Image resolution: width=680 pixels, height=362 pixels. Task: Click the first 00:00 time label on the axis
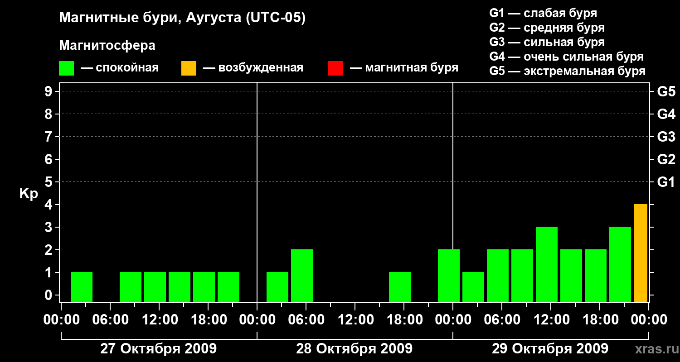click(61, 320)
